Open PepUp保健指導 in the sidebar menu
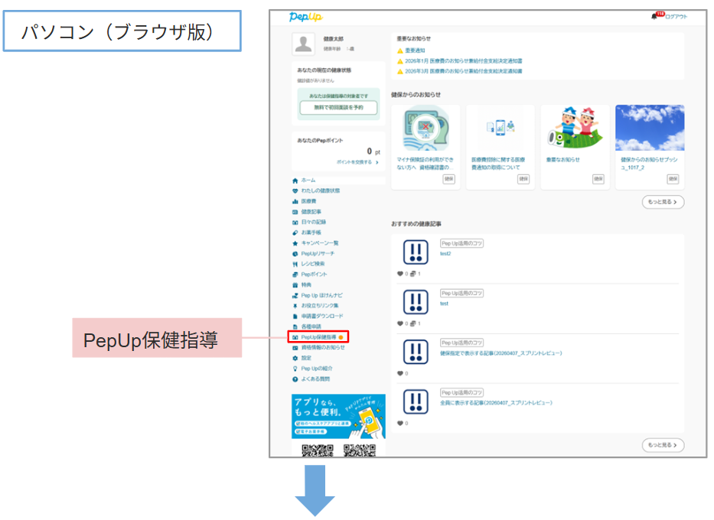Image resolution: width=714 pixels, height=520 pixels. click(x=318, y=337)
